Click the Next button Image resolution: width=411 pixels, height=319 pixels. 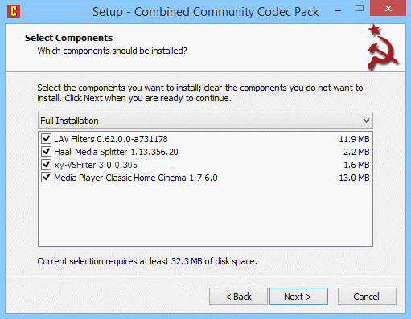click(x=298, y=297)
